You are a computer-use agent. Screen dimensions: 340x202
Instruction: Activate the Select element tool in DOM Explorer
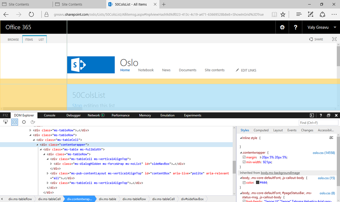(x=6, y=122)
